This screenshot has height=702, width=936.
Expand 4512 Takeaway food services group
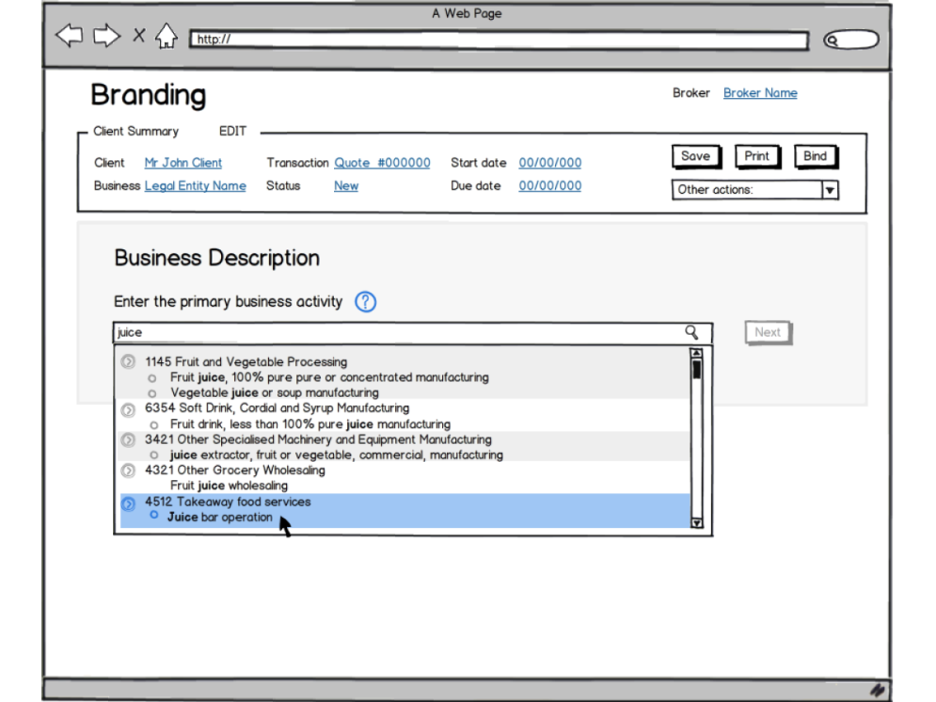tap(128, 503)
